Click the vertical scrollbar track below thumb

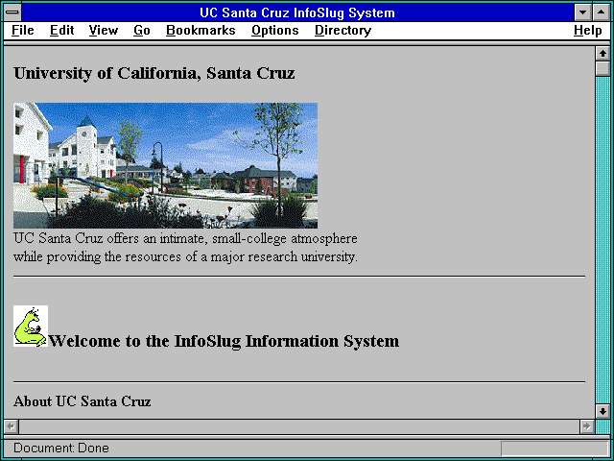click(602, 240)
